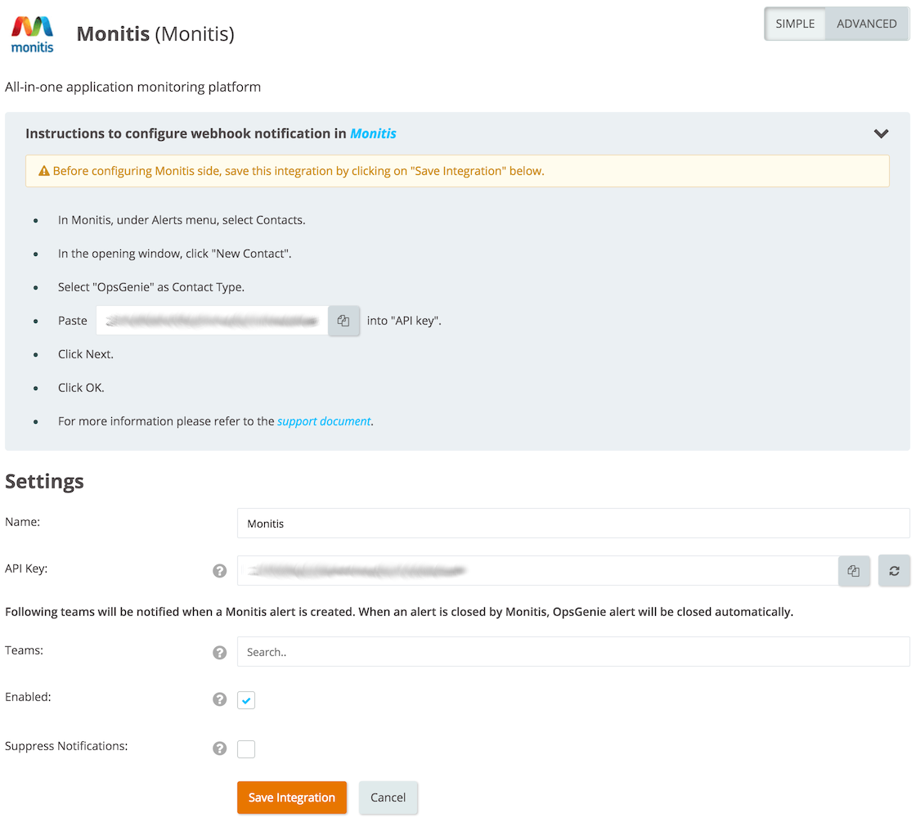Focus the Teams search field
Viewport: 916px width, 818px height.
[573, 652]
